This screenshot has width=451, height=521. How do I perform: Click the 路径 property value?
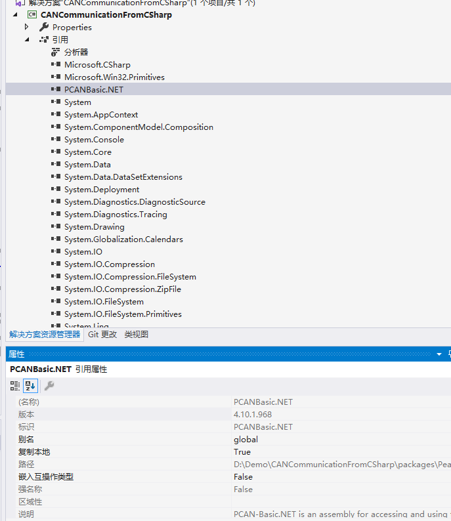[x=342, y=464]
